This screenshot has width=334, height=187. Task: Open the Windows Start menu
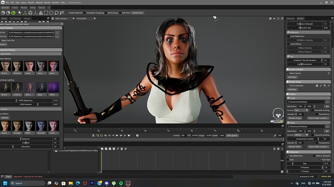coord(5,183)
